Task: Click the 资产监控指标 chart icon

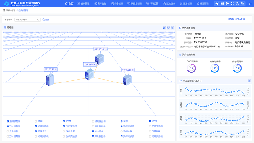Action: point(180,55)
